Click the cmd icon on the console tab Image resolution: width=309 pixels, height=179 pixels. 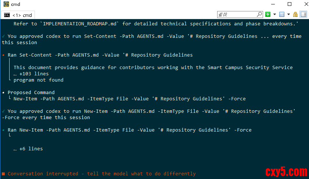point(7,15)
